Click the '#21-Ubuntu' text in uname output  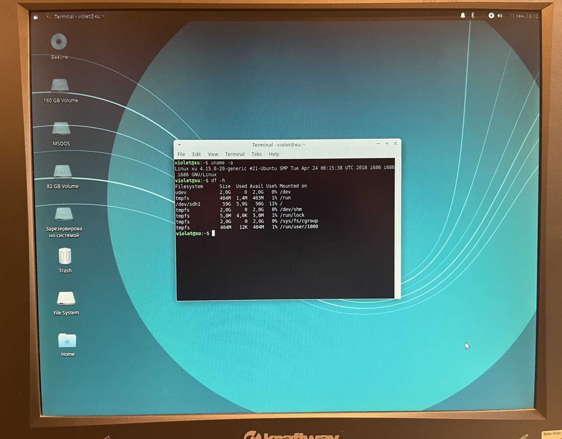pyautogui.click(x=263, y=169)
